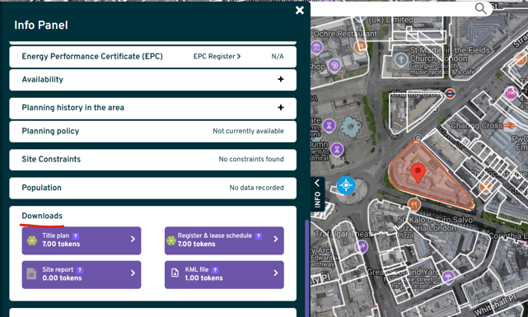Click the chevron arrow on KML file button

pos(276,273)
